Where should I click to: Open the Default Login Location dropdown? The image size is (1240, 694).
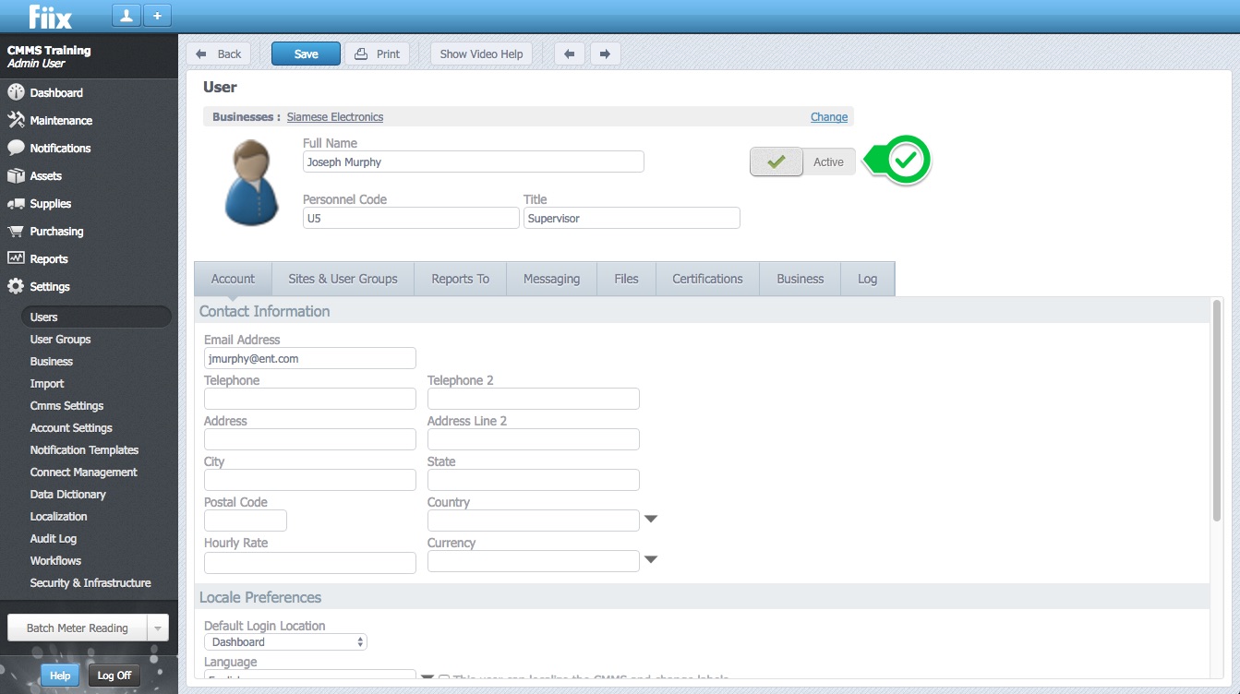click(285, 641)
